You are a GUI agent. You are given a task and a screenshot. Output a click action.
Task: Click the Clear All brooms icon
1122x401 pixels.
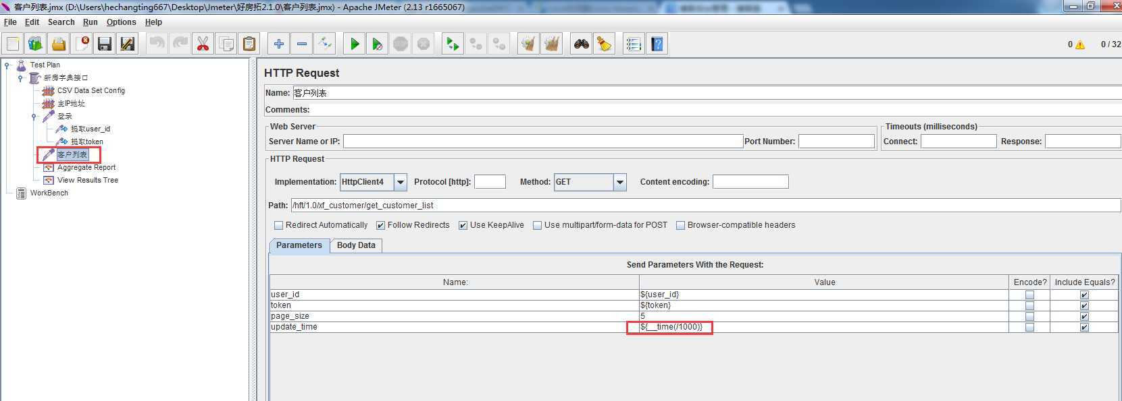point(551,44)
